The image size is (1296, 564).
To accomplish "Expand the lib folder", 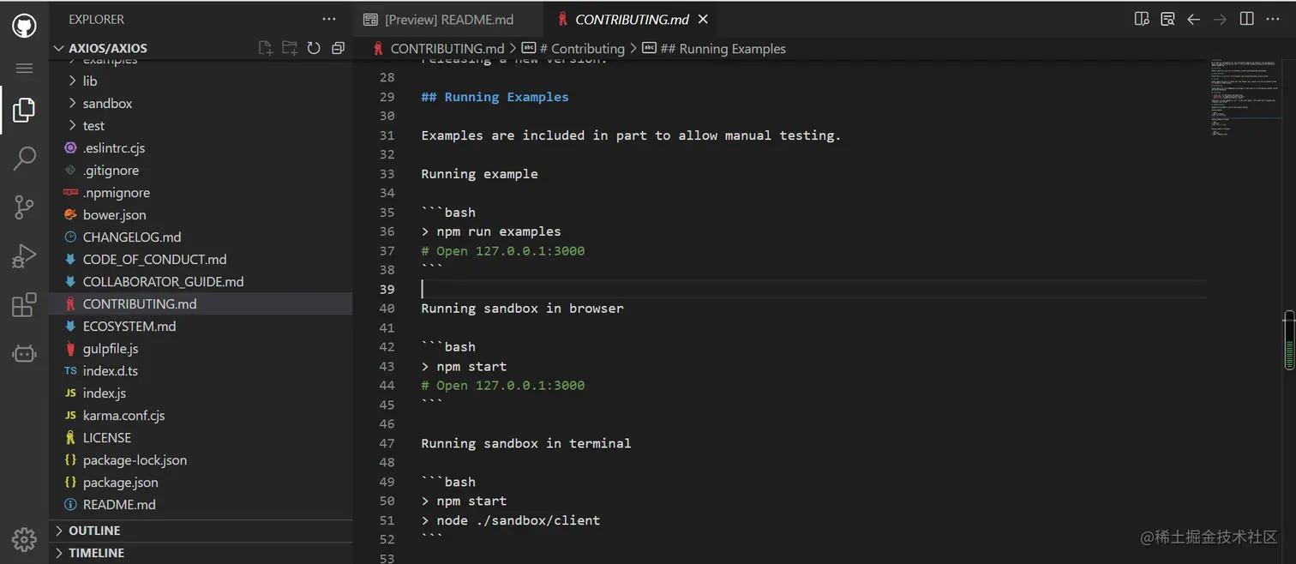I will 201,81.
